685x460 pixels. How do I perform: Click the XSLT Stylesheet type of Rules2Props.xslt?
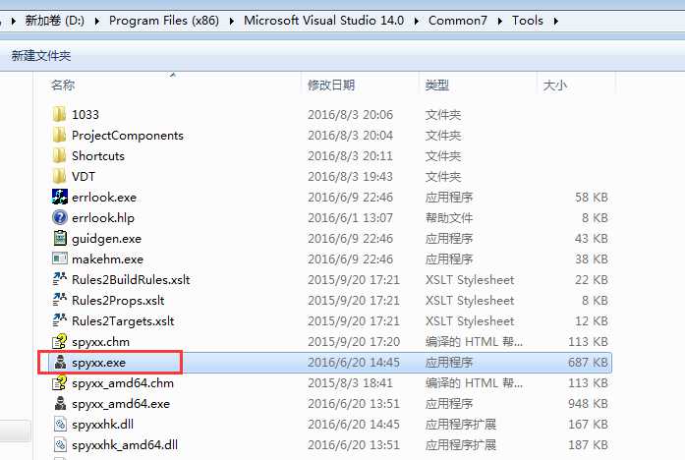point(470,300)
